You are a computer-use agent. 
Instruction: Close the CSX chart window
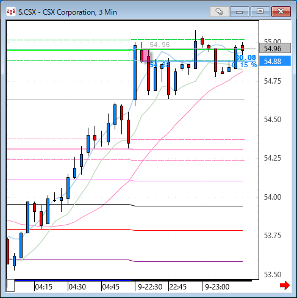click(x=281, y=12)
